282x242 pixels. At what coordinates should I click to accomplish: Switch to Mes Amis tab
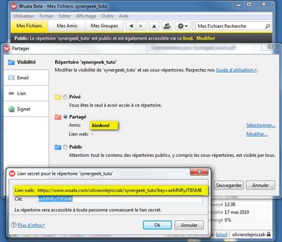point(67,26)
